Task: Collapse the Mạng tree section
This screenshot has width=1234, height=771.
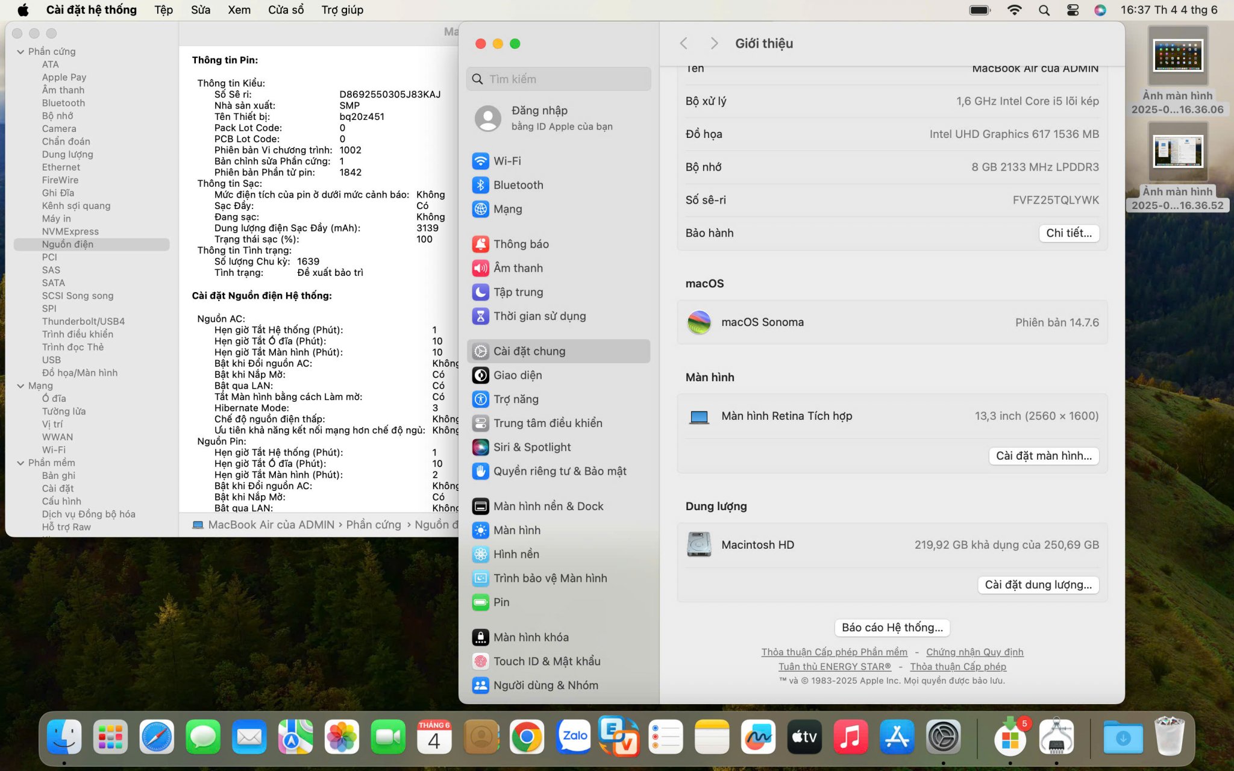Action: (20, 386)
